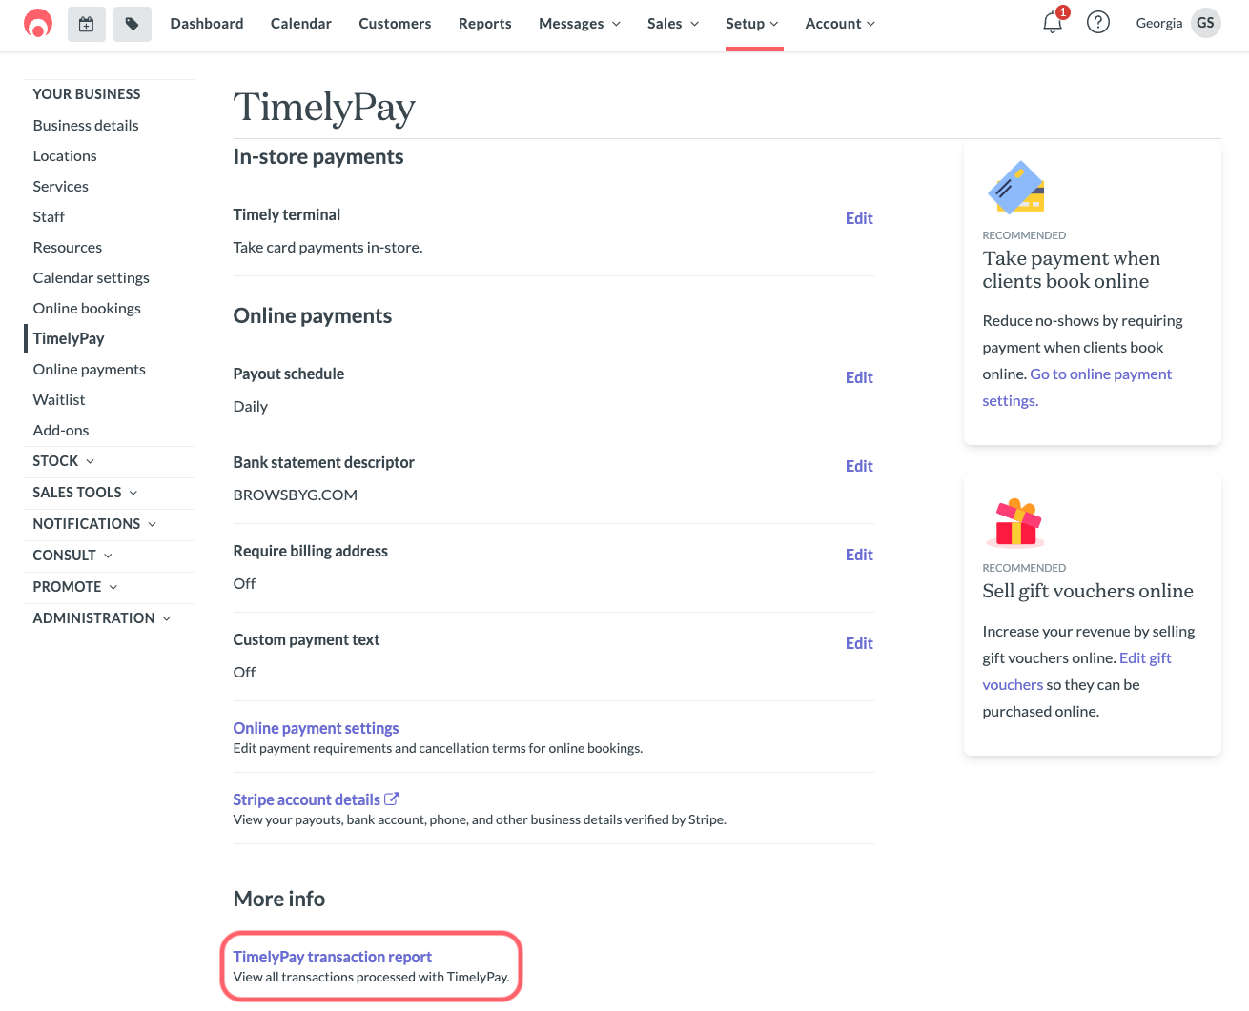The height and width of the screenshot is (1011, 1249).
Task: Open the help question mark icon
Action: point(1098,22)
